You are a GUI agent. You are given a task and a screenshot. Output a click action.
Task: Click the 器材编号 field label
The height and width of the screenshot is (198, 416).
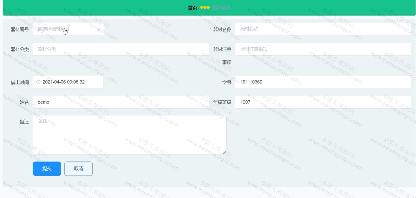tap(20, 29)
